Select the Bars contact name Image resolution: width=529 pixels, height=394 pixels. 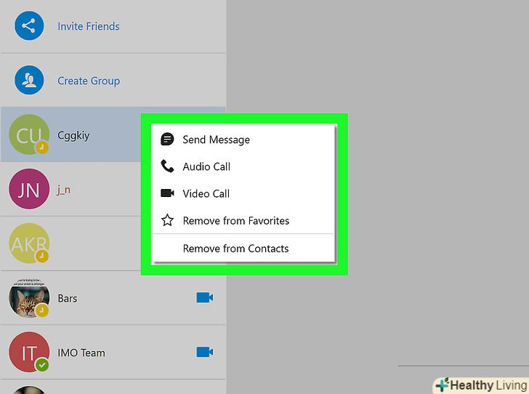[68, 299]
